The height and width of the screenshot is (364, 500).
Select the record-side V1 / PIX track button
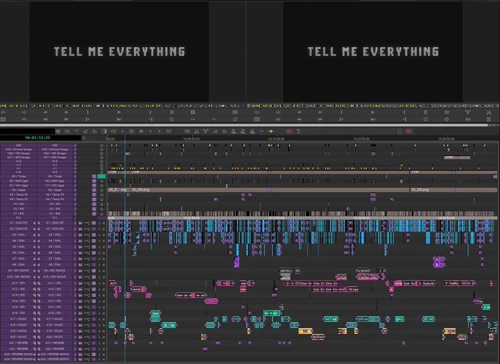(54, 214)
